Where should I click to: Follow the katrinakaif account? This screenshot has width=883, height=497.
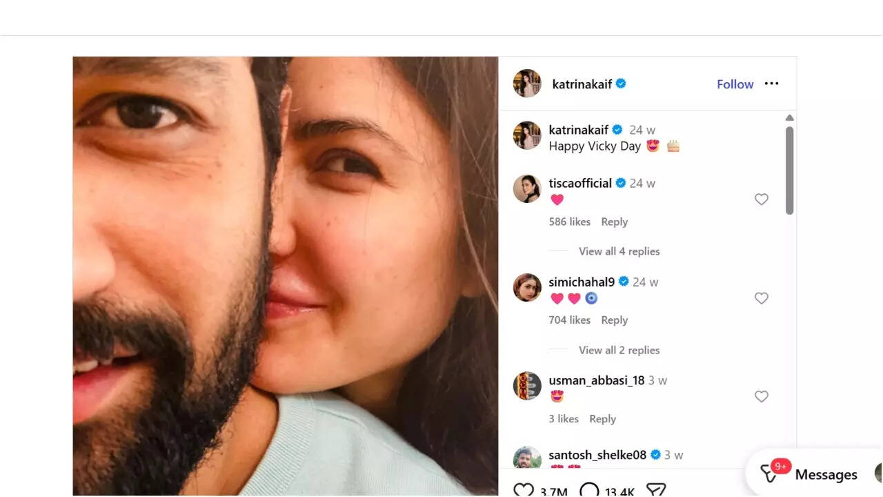[x=735, y=84]
